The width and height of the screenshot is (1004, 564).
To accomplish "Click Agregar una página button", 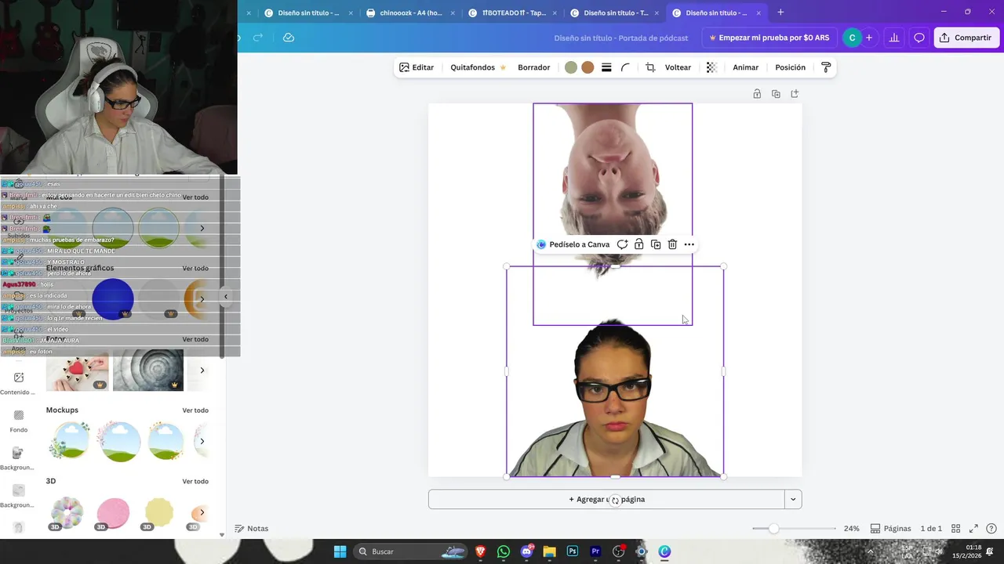I will coord(606,499).
